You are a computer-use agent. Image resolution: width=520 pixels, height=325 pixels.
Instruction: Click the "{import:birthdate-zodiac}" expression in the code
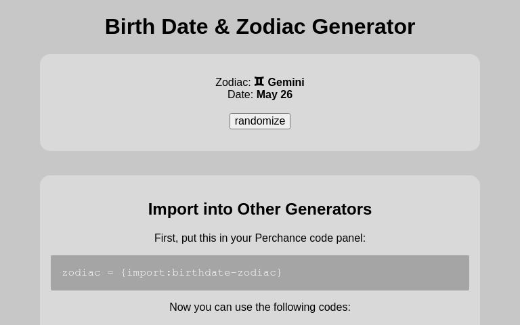(201, 273)
